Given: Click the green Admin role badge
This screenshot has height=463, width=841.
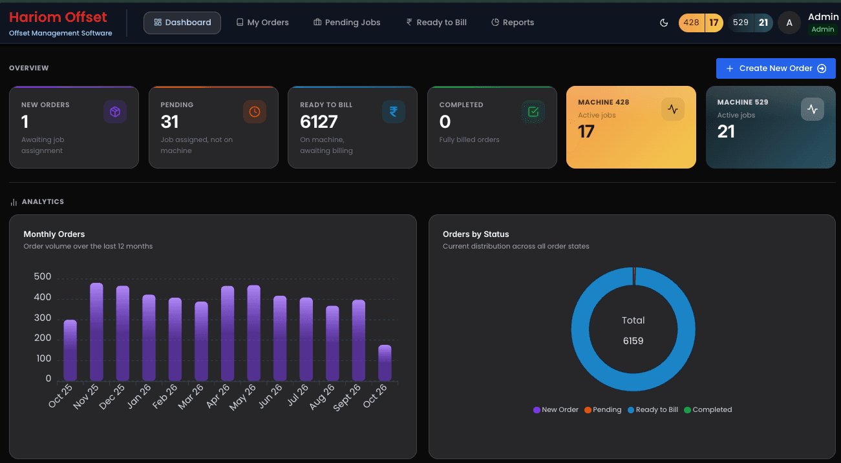Looking at the screenshot, I should (823, 30).
